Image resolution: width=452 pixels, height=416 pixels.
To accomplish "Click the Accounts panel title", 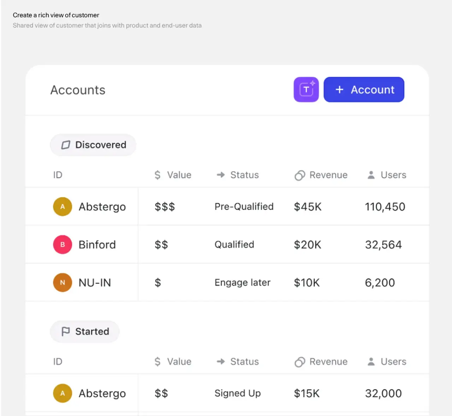I will click(78, 90).
